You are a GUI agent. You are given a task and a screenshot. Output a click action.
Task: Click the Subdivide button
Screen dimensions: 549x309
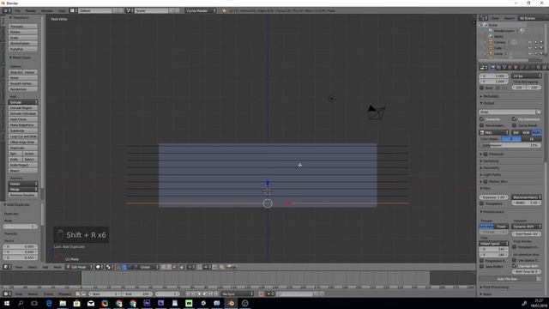(23, 130)
